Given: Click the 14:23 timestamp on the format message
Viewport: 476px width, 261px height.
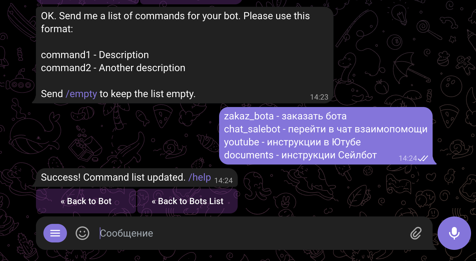Looking at the screenshot, I should tap(319, 97).
